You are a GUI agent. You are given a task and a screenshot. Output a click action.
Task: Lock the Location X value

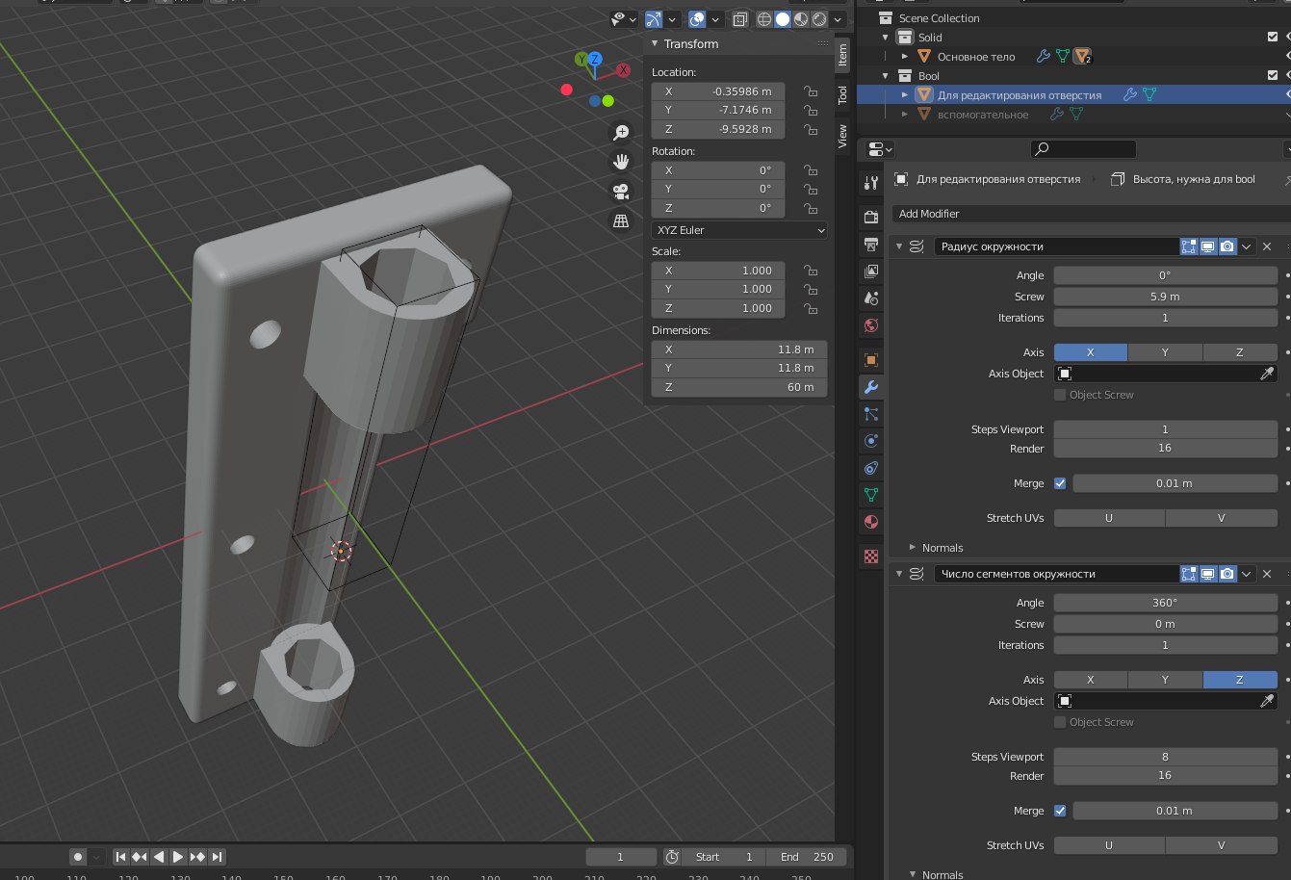(811, 91)
